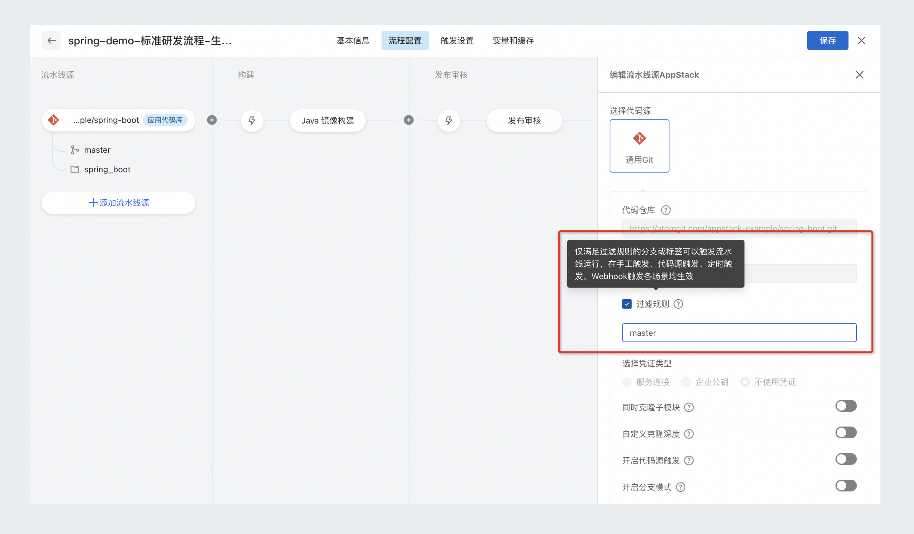Click lightning trigger icon before 发布审核 node
Viewport: 914px width, 534px height.
(x=449, y=120)
